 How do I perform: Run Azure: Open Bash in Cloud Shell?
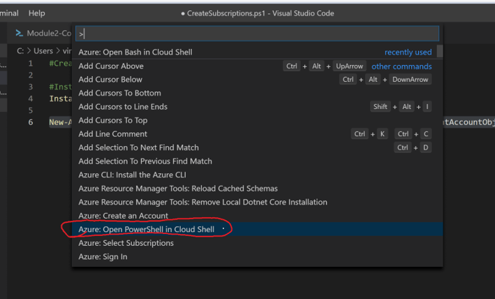(135, 52)
